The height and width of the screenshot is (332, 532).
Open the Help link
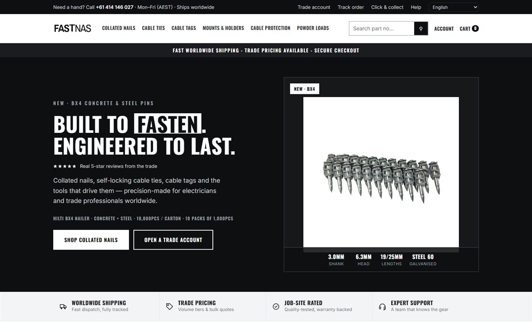pos(416,7)
